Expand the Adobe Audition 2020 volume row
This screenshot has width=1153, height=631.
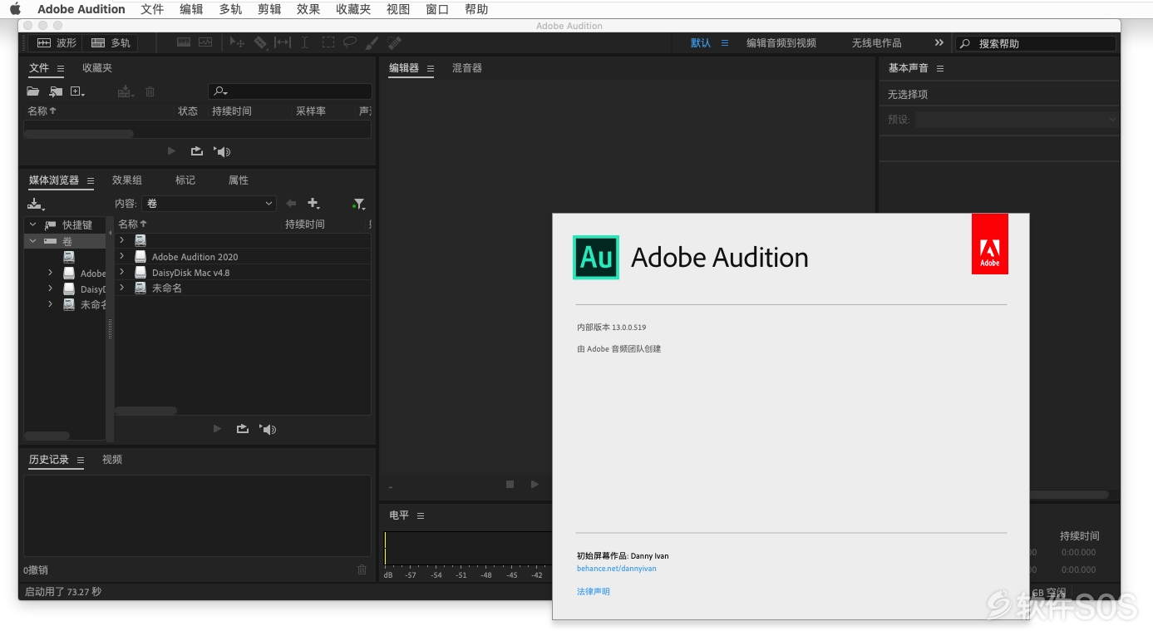[x=122, y=256]
